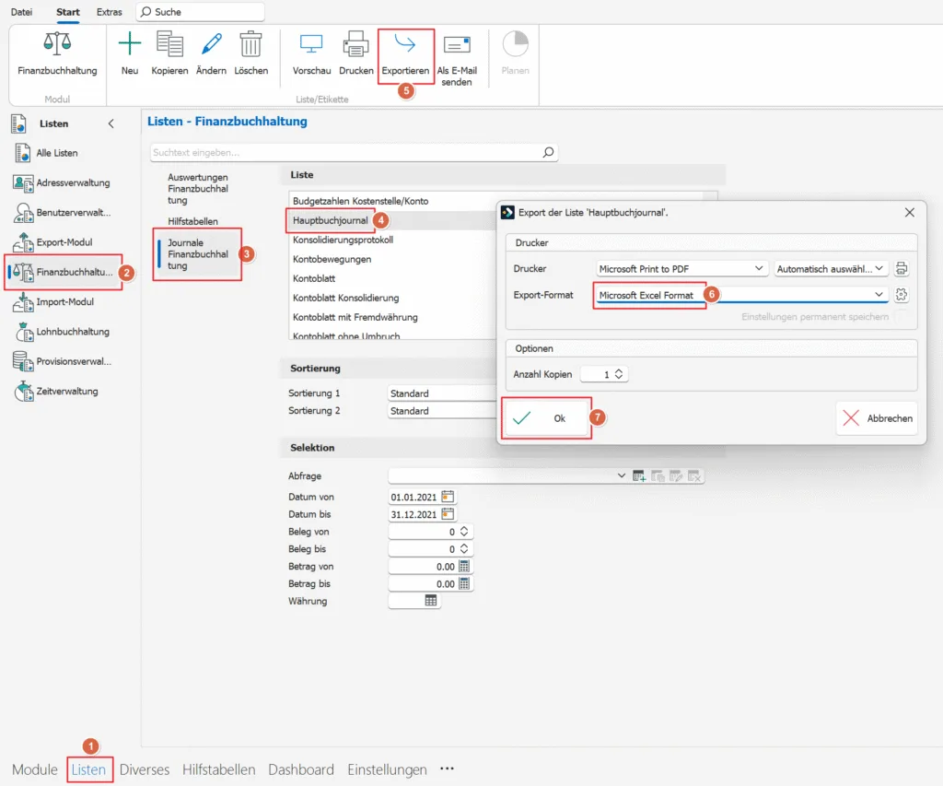Collapse the Listen sidebar chevron

pyautogui.click(x=111, y=123)
